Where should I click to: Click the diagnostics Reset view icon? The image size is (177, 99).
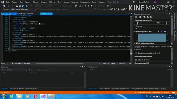click(151, 17)
